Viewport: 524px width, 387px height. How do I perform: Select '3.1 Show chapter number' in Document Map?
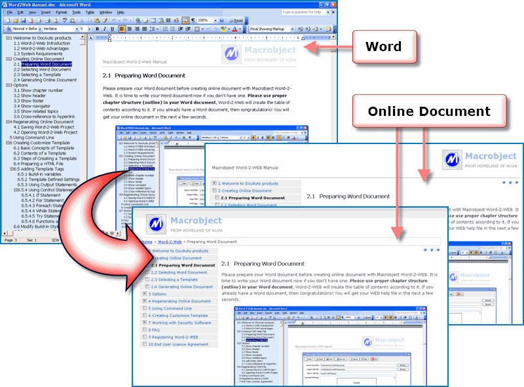point(38,90)
